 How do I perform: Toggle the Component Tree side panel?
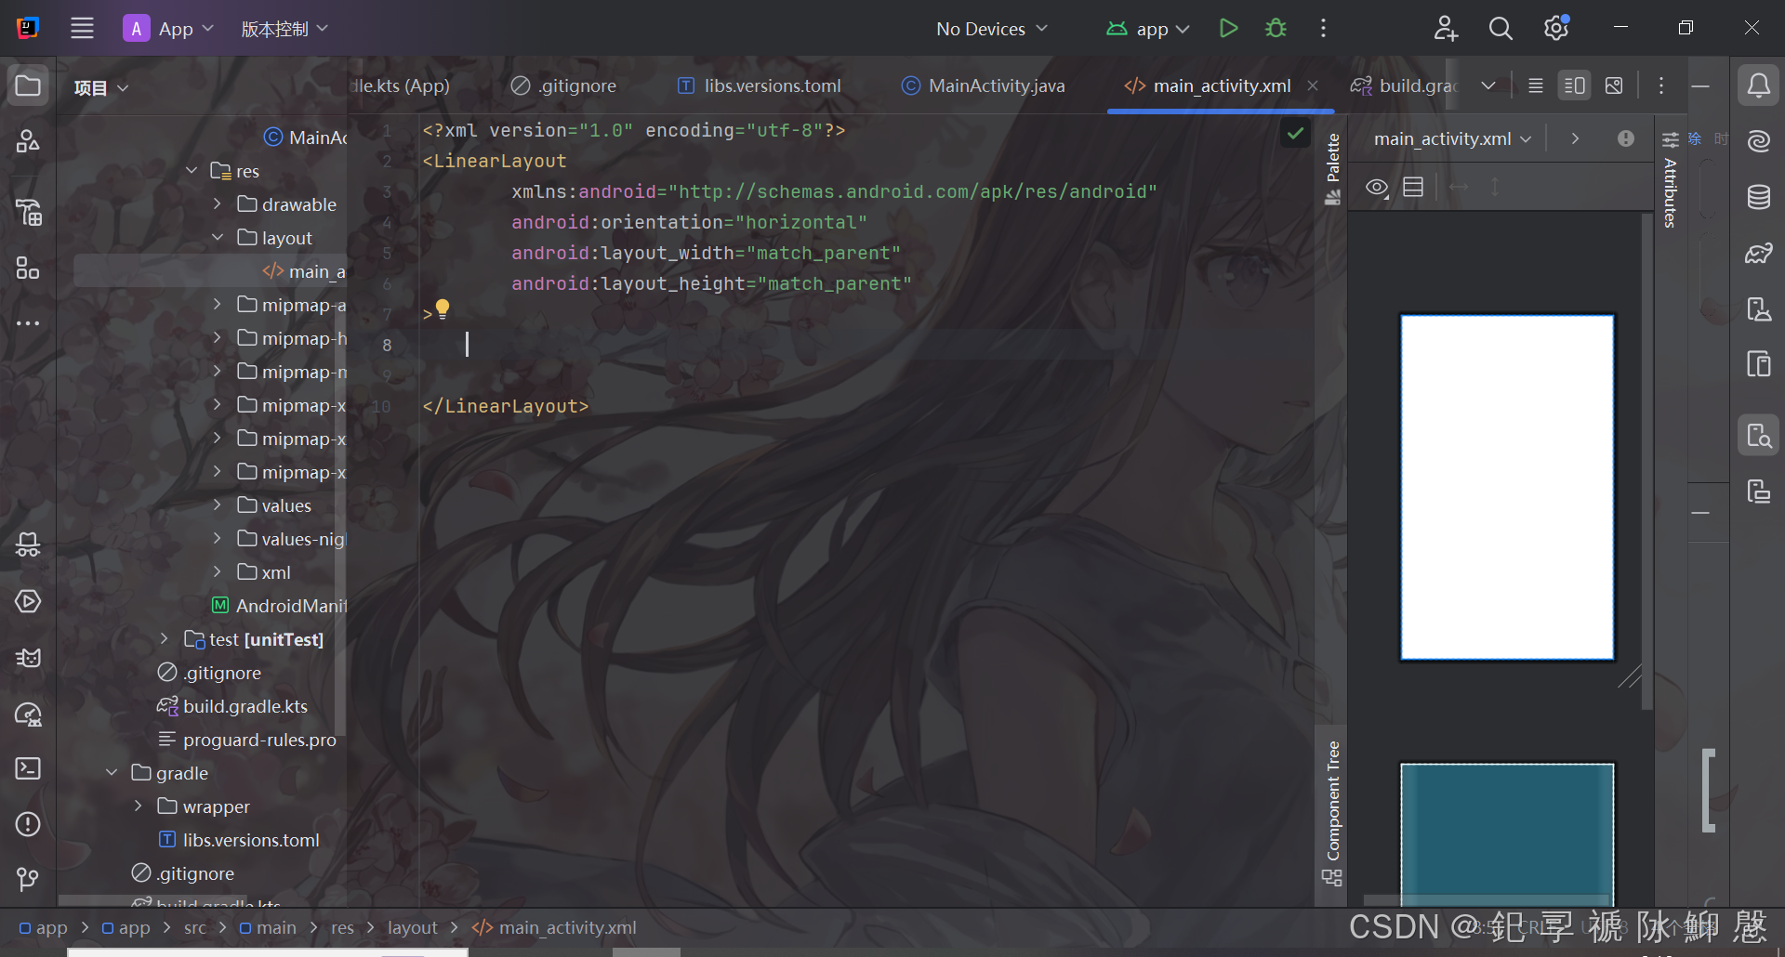[x=1332, y=813]
